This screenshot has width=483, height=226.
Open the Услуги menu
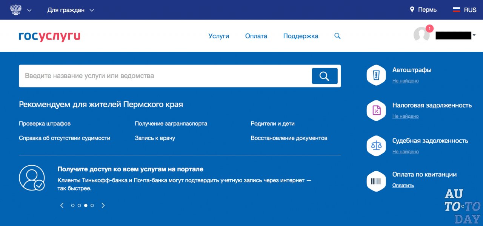pyautogui.click(x=219, y=36)
